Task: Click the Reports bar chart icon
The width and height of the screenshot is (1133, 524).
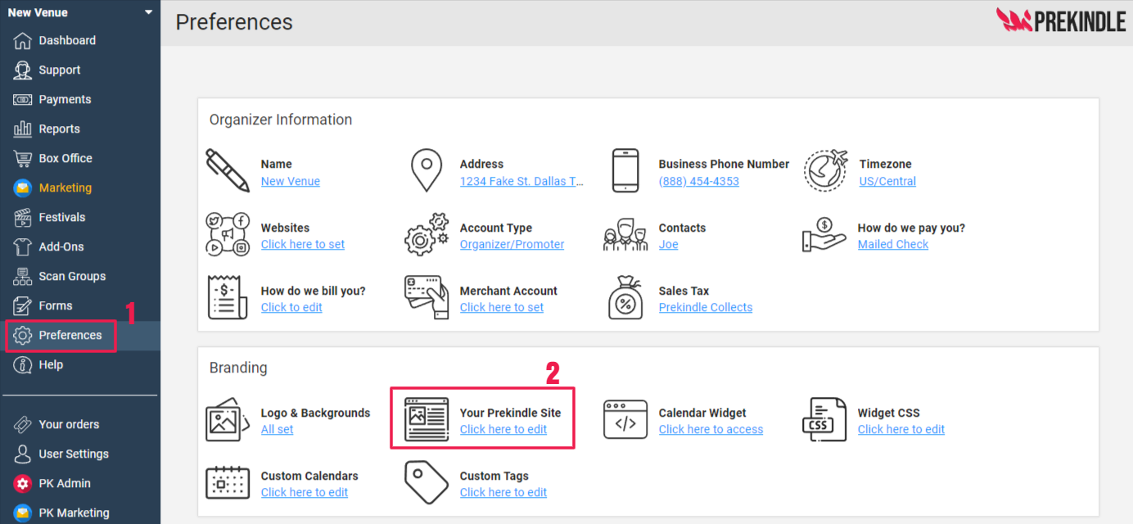Action: 23,129
